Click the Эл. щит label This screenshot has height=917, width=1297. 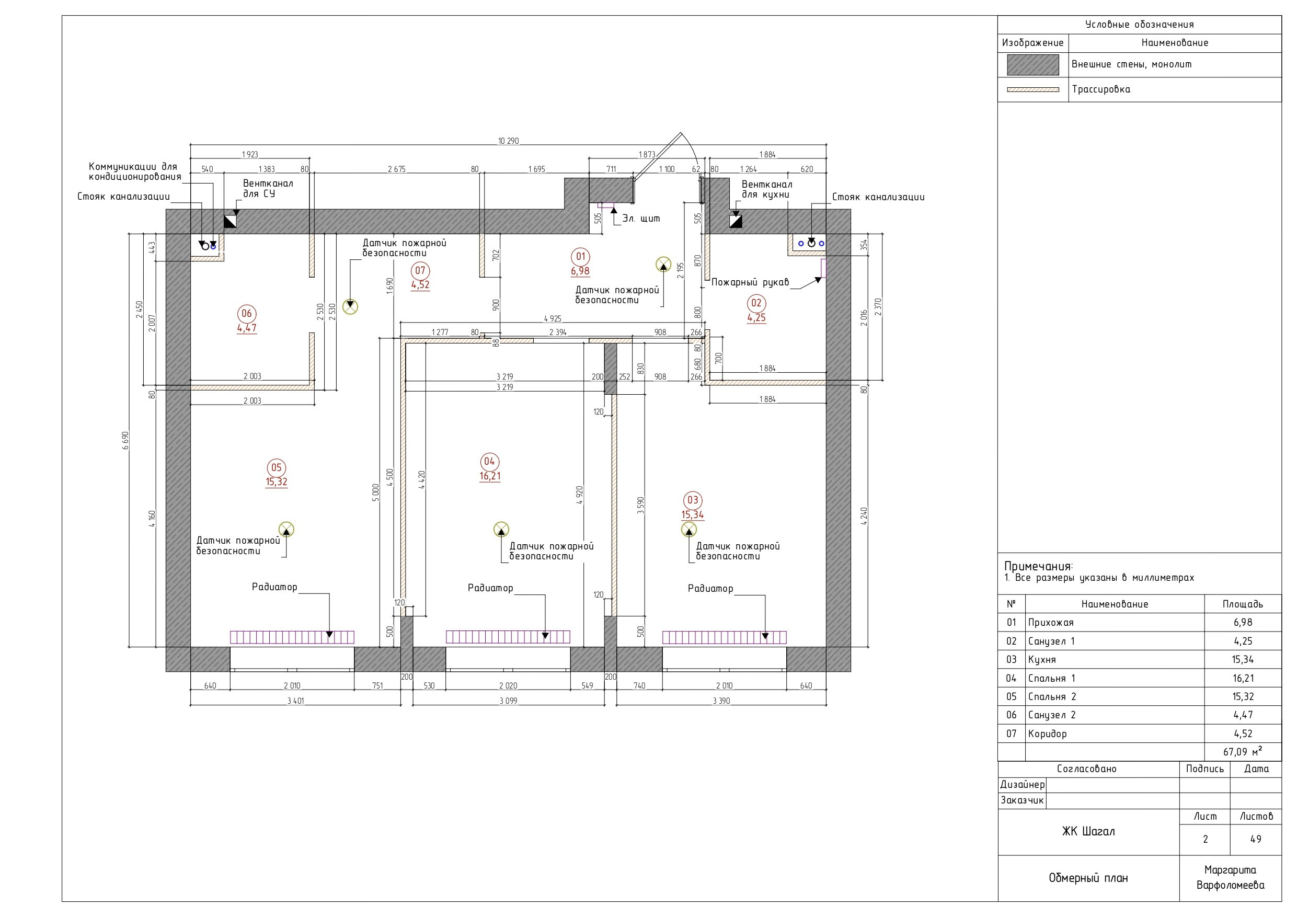pos(640,219)
